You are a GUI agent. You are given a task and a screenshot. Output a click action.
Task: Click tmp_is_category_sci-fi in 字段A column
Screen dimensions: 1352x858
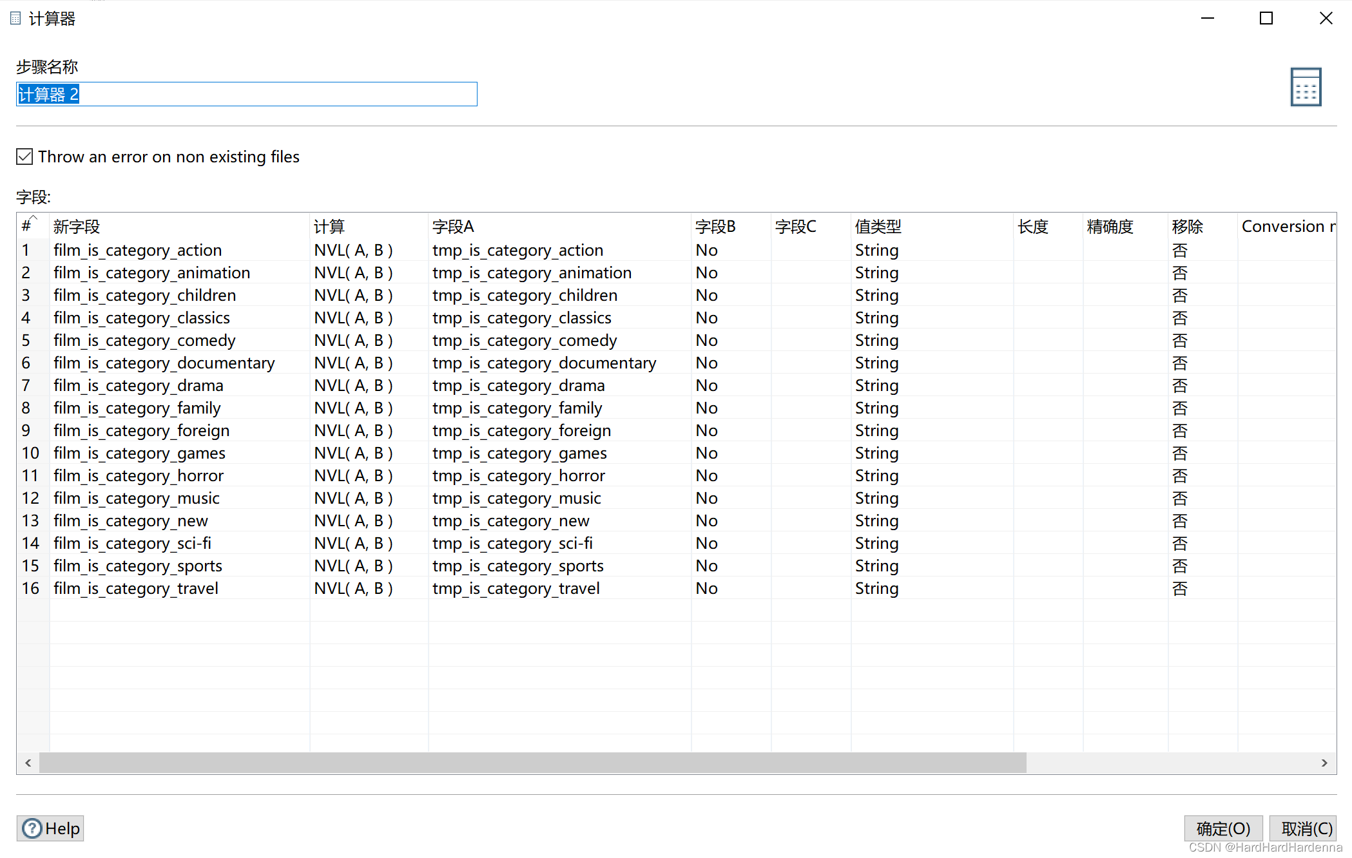click(x=560, y=543)
